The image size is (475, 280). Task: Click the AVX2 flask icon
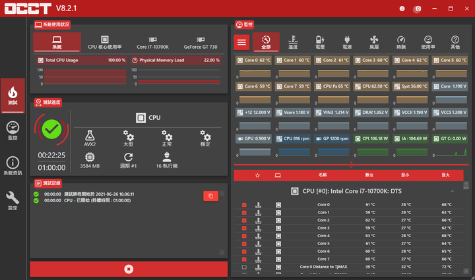[90, 136]
